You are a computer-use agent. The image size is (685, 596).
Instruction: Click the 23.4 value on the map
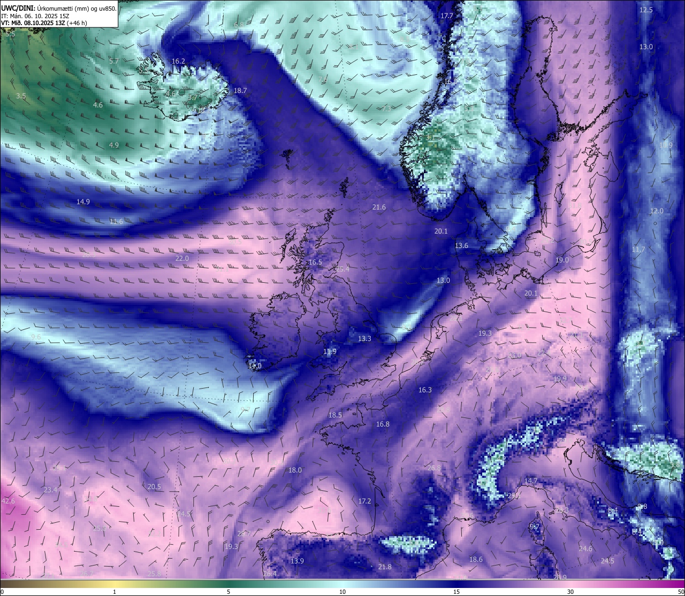point(50,490)
